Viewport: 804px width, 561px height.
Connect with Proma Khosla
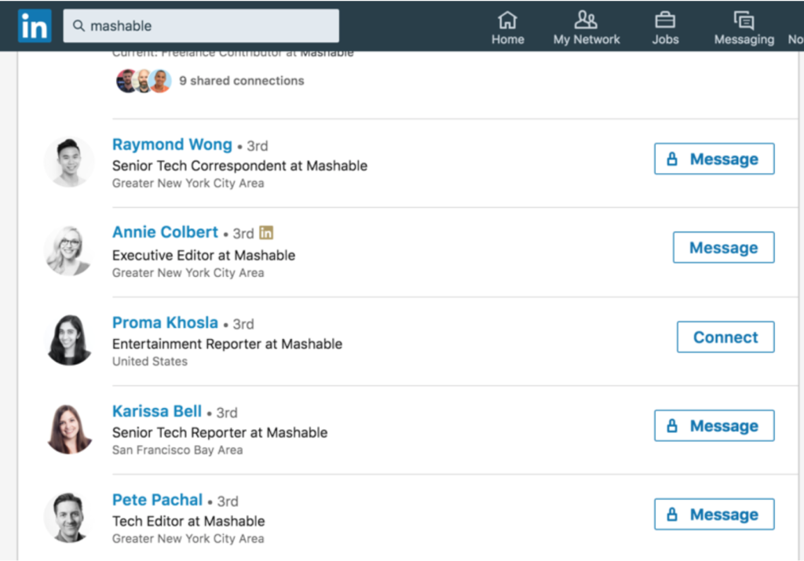(x=725, y=337)
